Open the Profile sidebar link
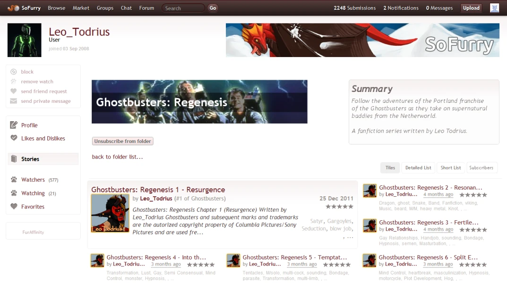 point(29,125)
